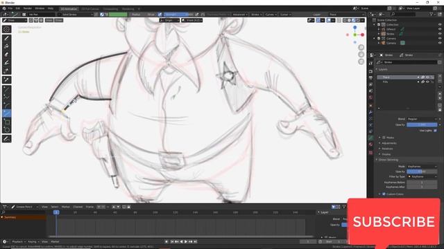The height and width of the screenshot is (249, 444).
Task: Click the Play animation button
Action: (186, 241)
